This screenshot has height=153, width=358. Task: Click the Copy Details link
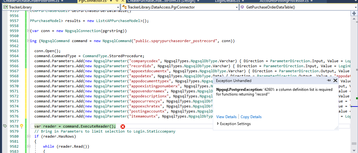251,117
